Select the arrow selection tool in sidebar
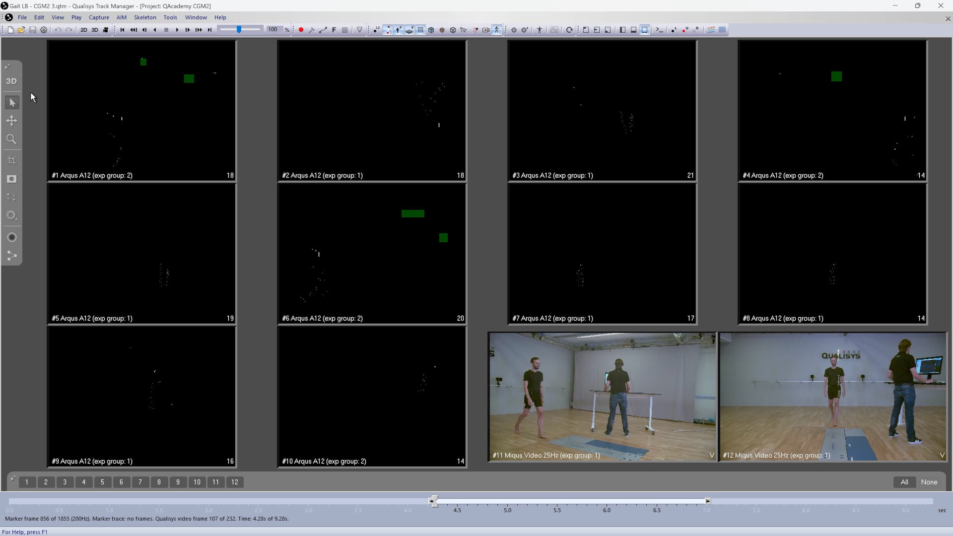Viewport: 953px width, 536px height. point(12,103)
